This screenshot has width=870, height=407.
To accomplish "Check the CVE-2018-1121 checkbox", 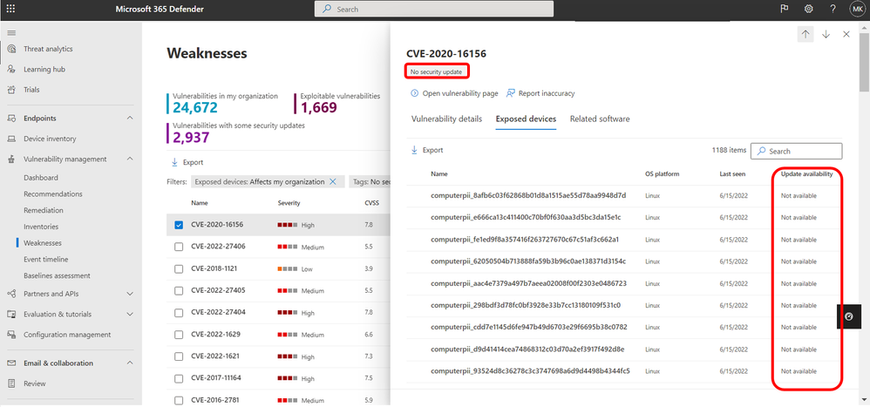I will (179, 269).
